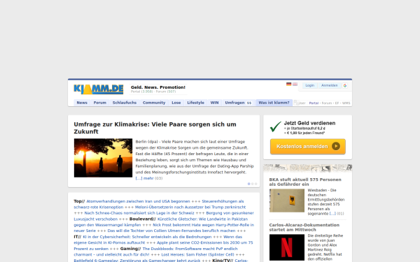Image resolution: width=420 pixels, height=262 pixels.
Task: Open the Lifestyle menu tab
Action: click(195, 103)
